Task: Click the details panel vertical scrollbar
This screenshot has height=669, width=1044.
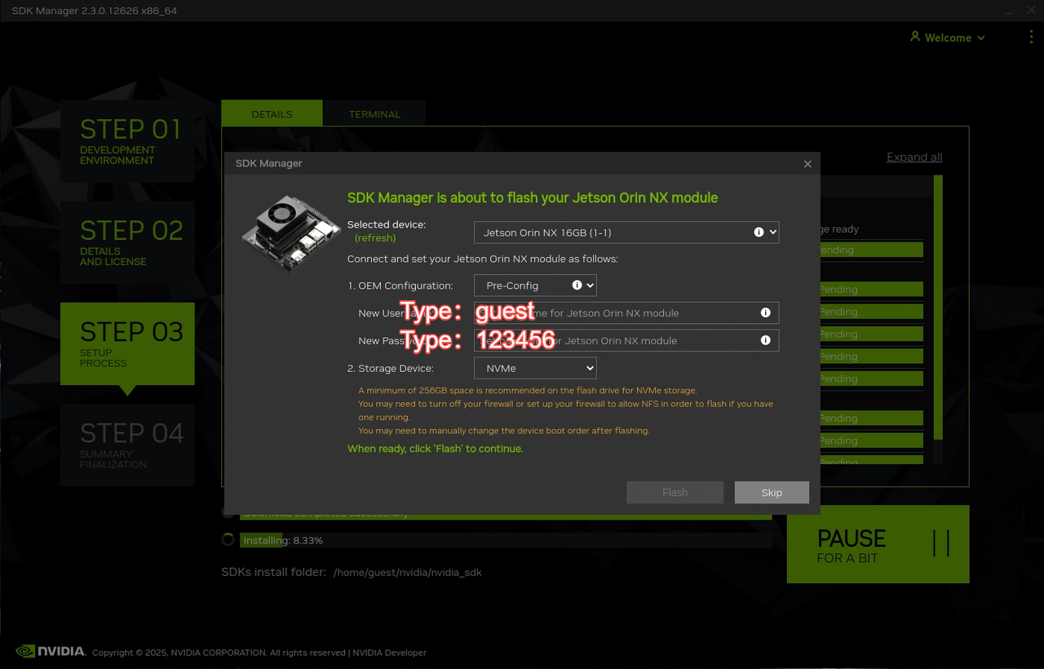Action: [938, 307]
